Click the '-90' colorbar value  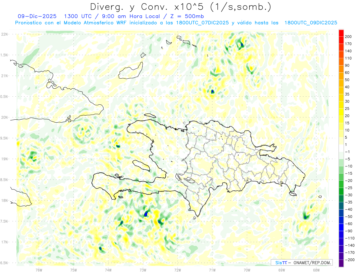click(x=348, y=231)
